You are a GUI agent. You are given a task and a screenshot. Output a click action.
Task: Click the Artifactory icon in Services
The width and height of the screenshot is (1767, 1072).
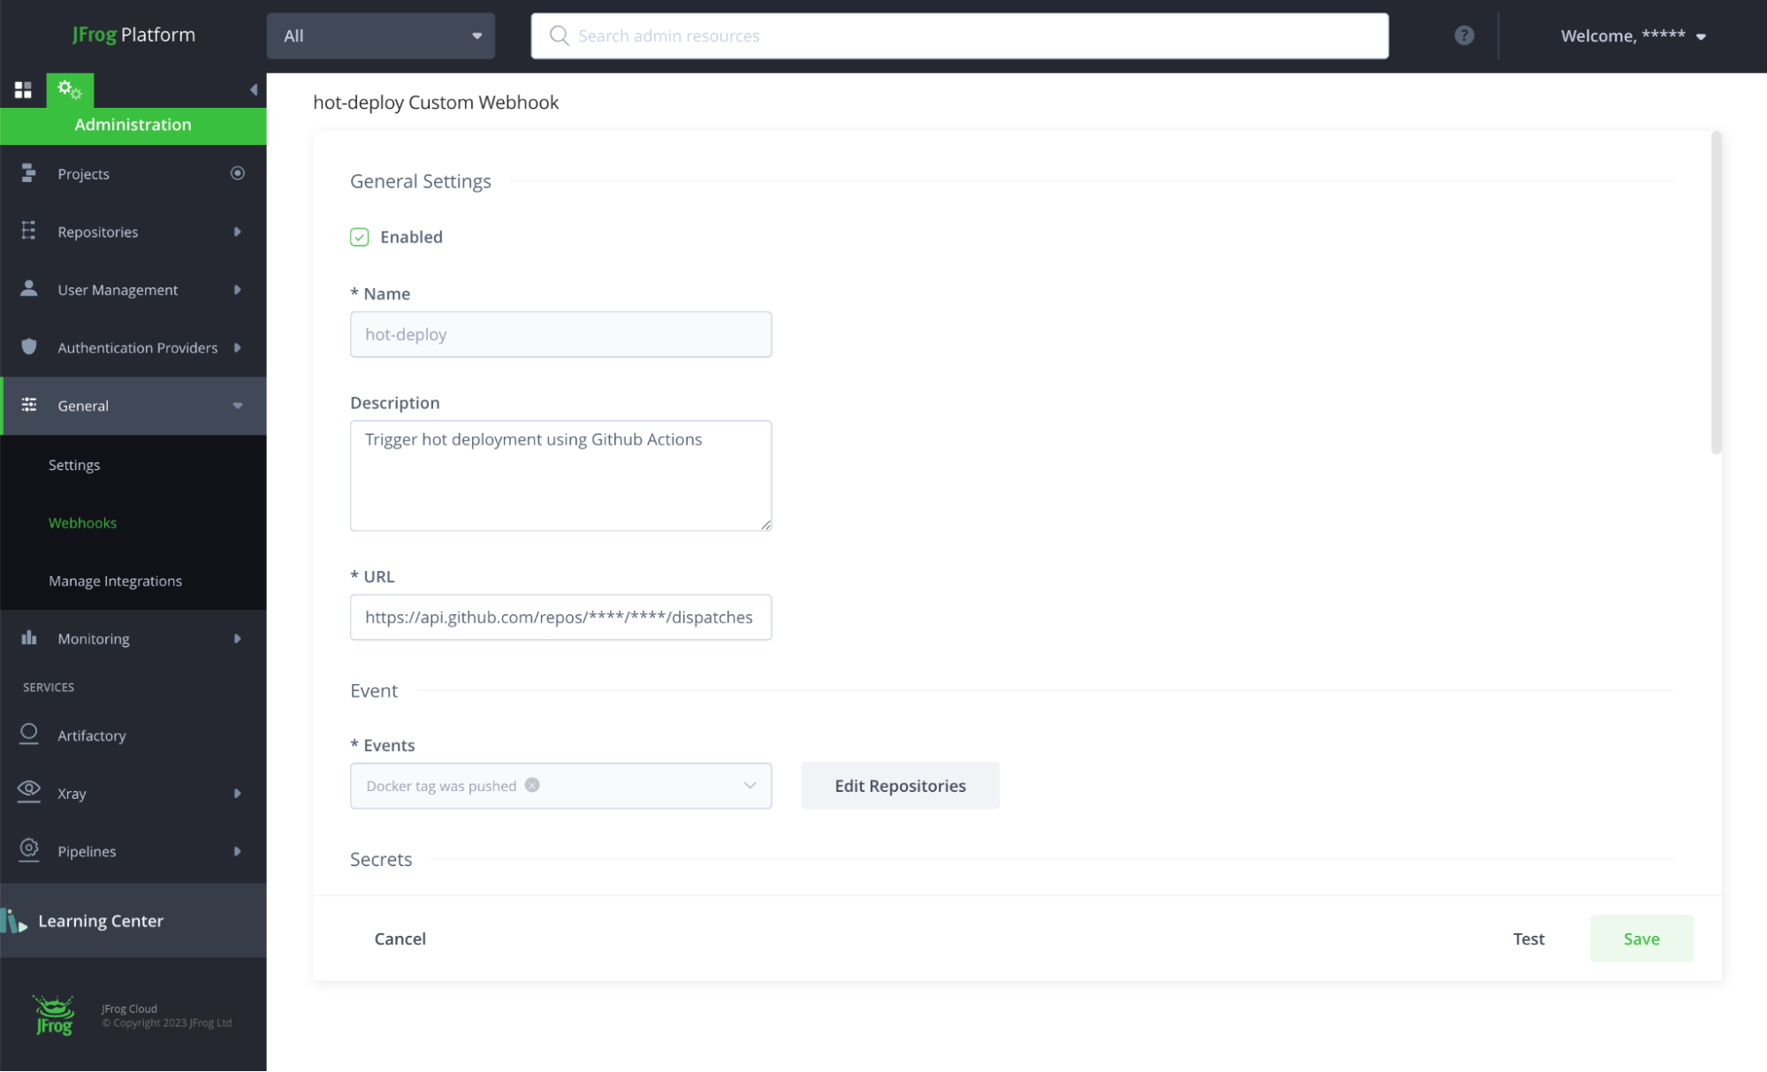point(29,734)
